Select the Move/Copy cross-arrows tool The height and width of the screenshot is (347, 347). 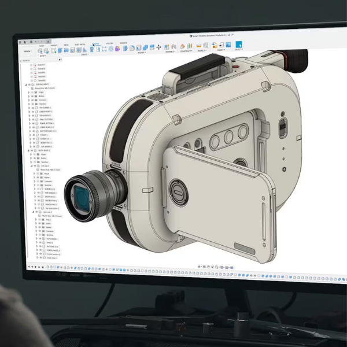(158, 47)
